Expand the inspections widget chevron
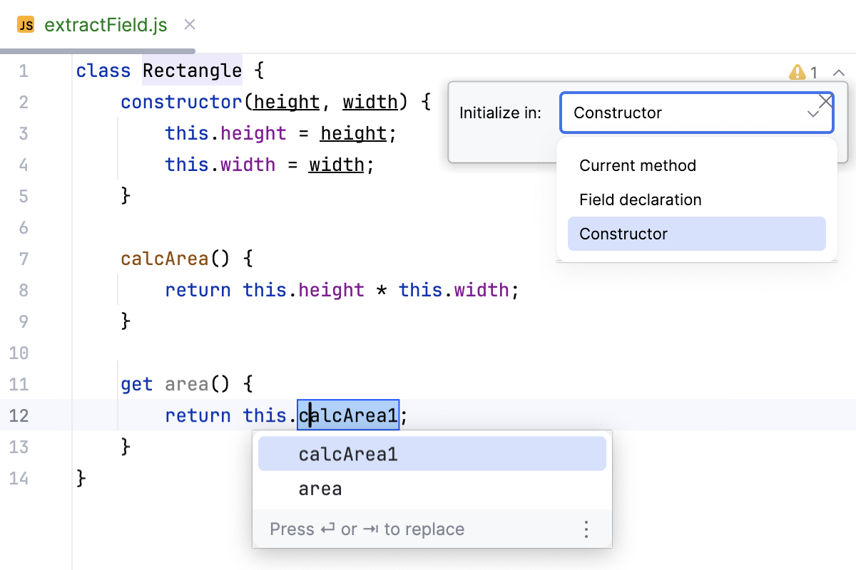The image size is (856, 570). pyautogui.click(x=839, y=72)
